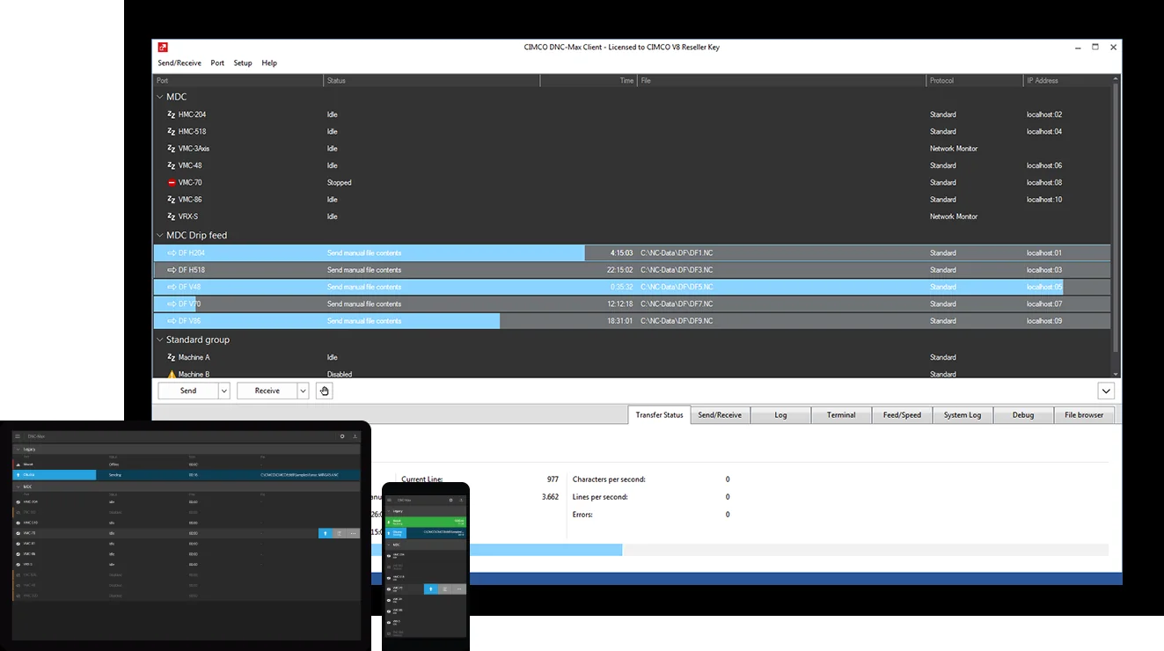Click the CIMCO DNC-Max app logo icon
The height and width of the screenshot is (651, 1164).
tap(163, 48)
